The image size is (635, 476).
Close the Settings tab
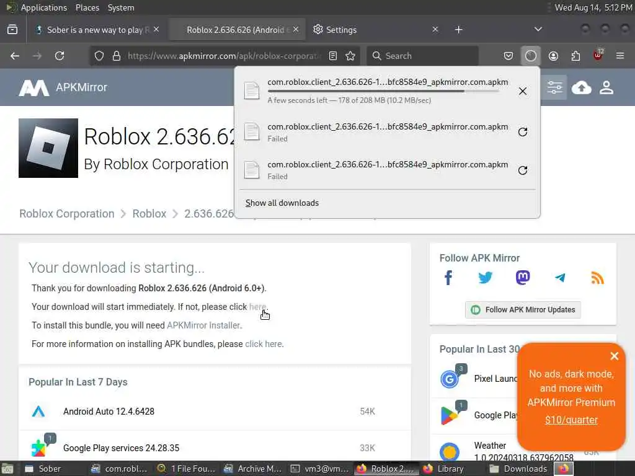click(x=435, y=30)
